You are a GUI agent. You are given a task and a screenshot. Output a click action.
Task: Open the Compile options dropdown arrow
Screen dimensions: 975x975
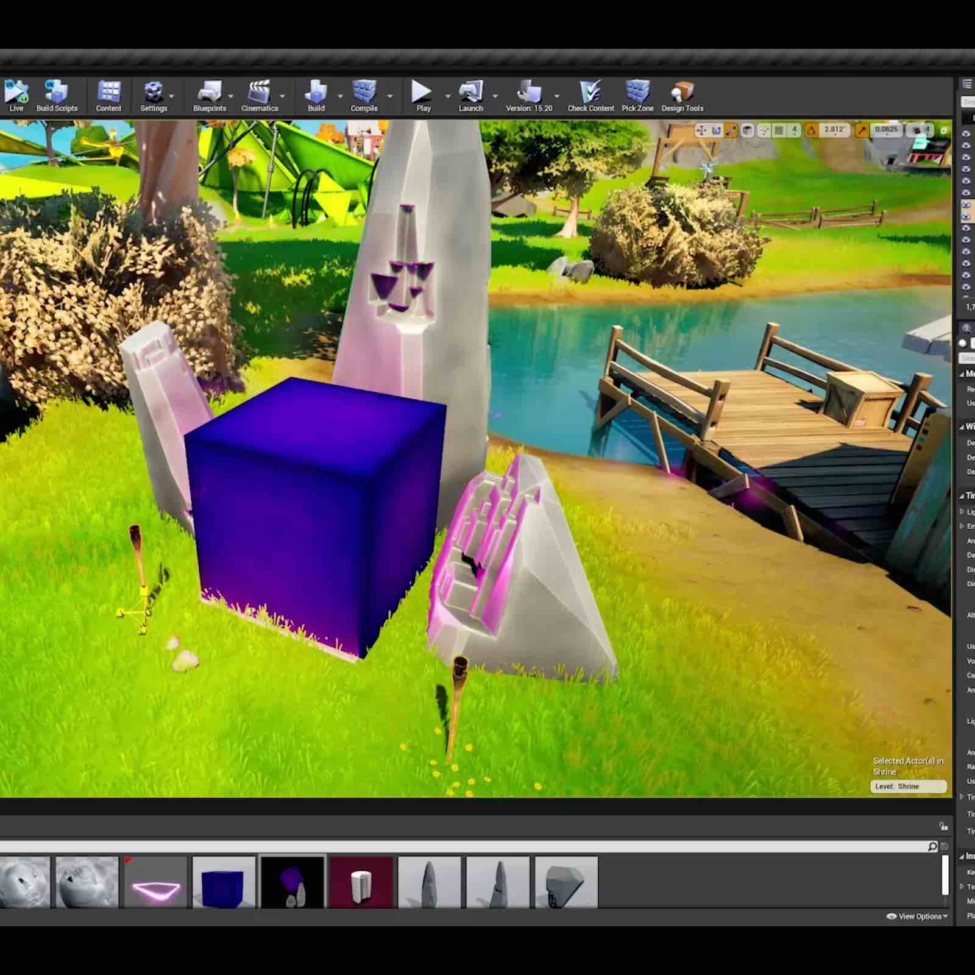[390, 96]
